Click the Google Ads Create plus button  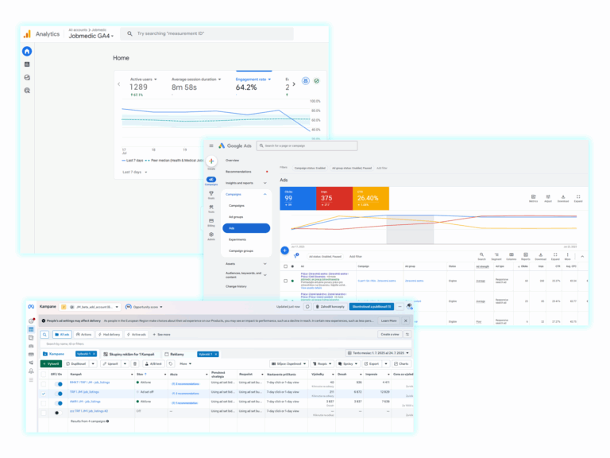[x=211, y=161]
